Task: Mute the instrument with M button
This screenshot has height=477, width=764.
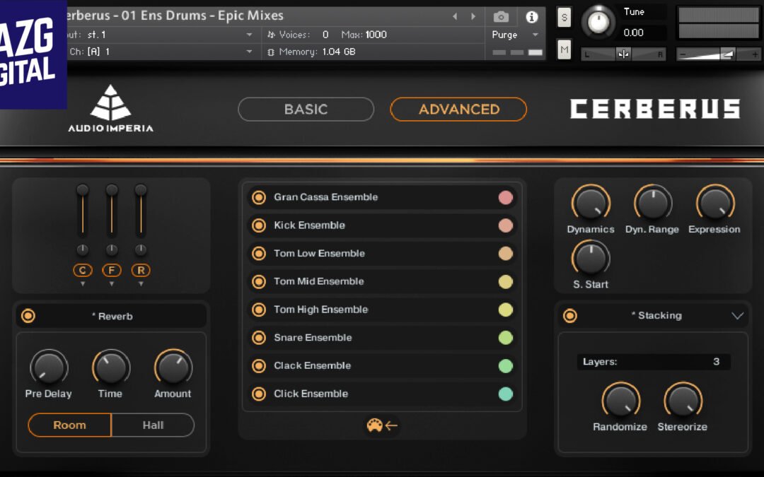Action: pos(565,49)
